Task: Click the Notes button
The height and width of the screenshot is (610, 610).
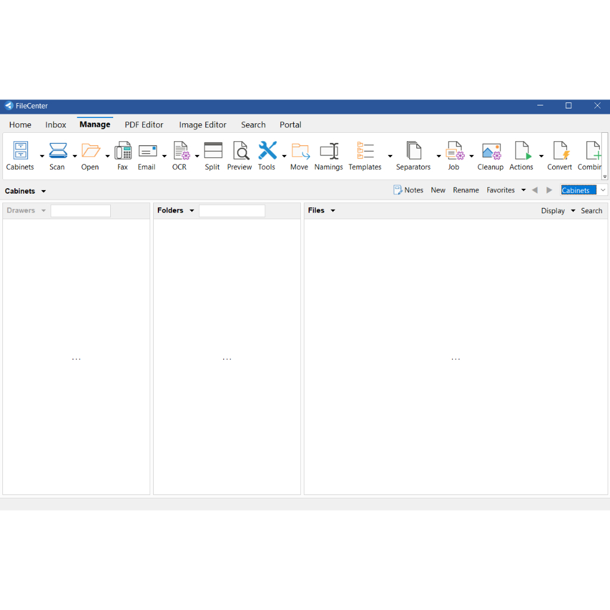Action: tap(408, 191)
